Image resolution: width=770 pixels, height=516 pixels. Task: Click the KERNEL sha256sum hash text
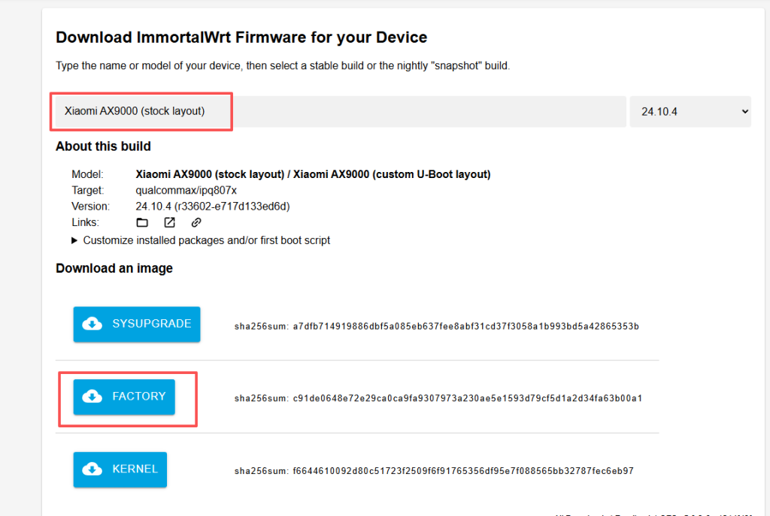coord(463,471)
